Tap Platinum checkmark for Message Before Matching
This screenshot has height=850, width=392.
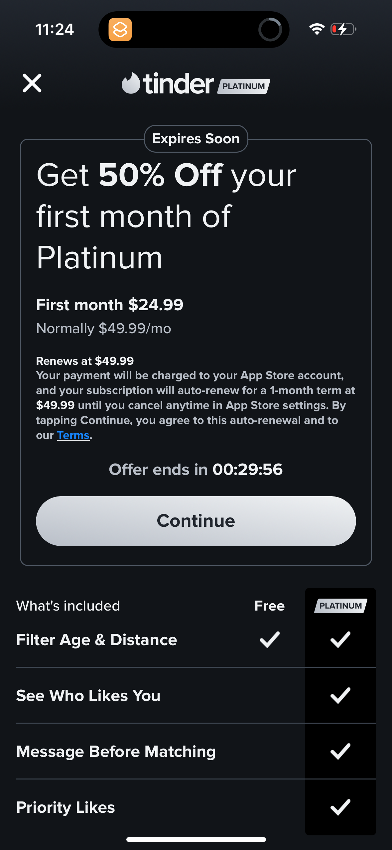point(340,752)
